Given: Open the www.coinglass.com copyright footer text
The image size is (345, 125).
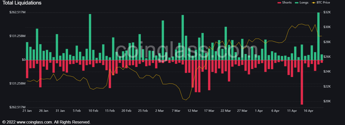Looking at the screenshot, I should point(46,122).
